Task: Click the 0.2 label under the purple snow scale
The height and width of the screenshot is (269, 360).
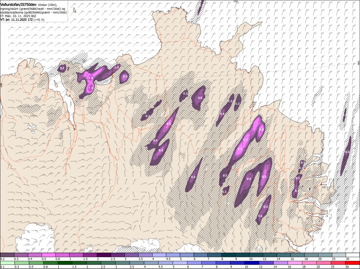Action: tap(2, 259)
